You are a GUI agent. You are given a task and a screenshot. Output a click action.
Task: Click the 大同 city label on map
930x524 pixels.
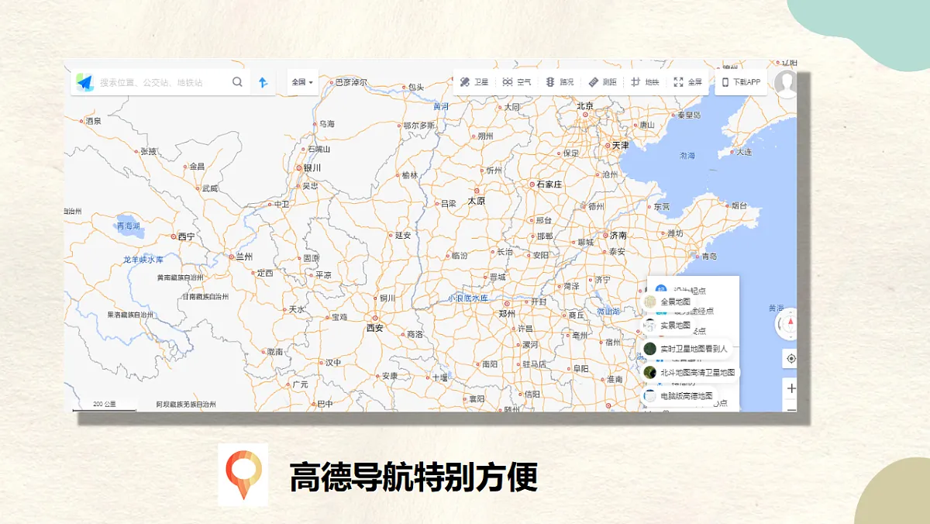coord(511,107)
